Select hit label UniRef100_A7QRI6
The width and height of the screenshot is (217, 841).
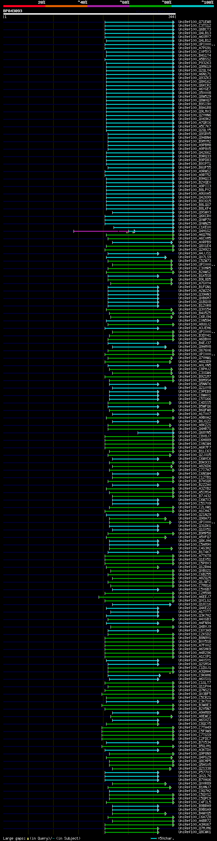coord(195,123)
